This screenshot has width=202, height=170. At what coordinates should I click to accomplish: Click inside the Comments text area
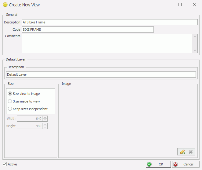107,43
